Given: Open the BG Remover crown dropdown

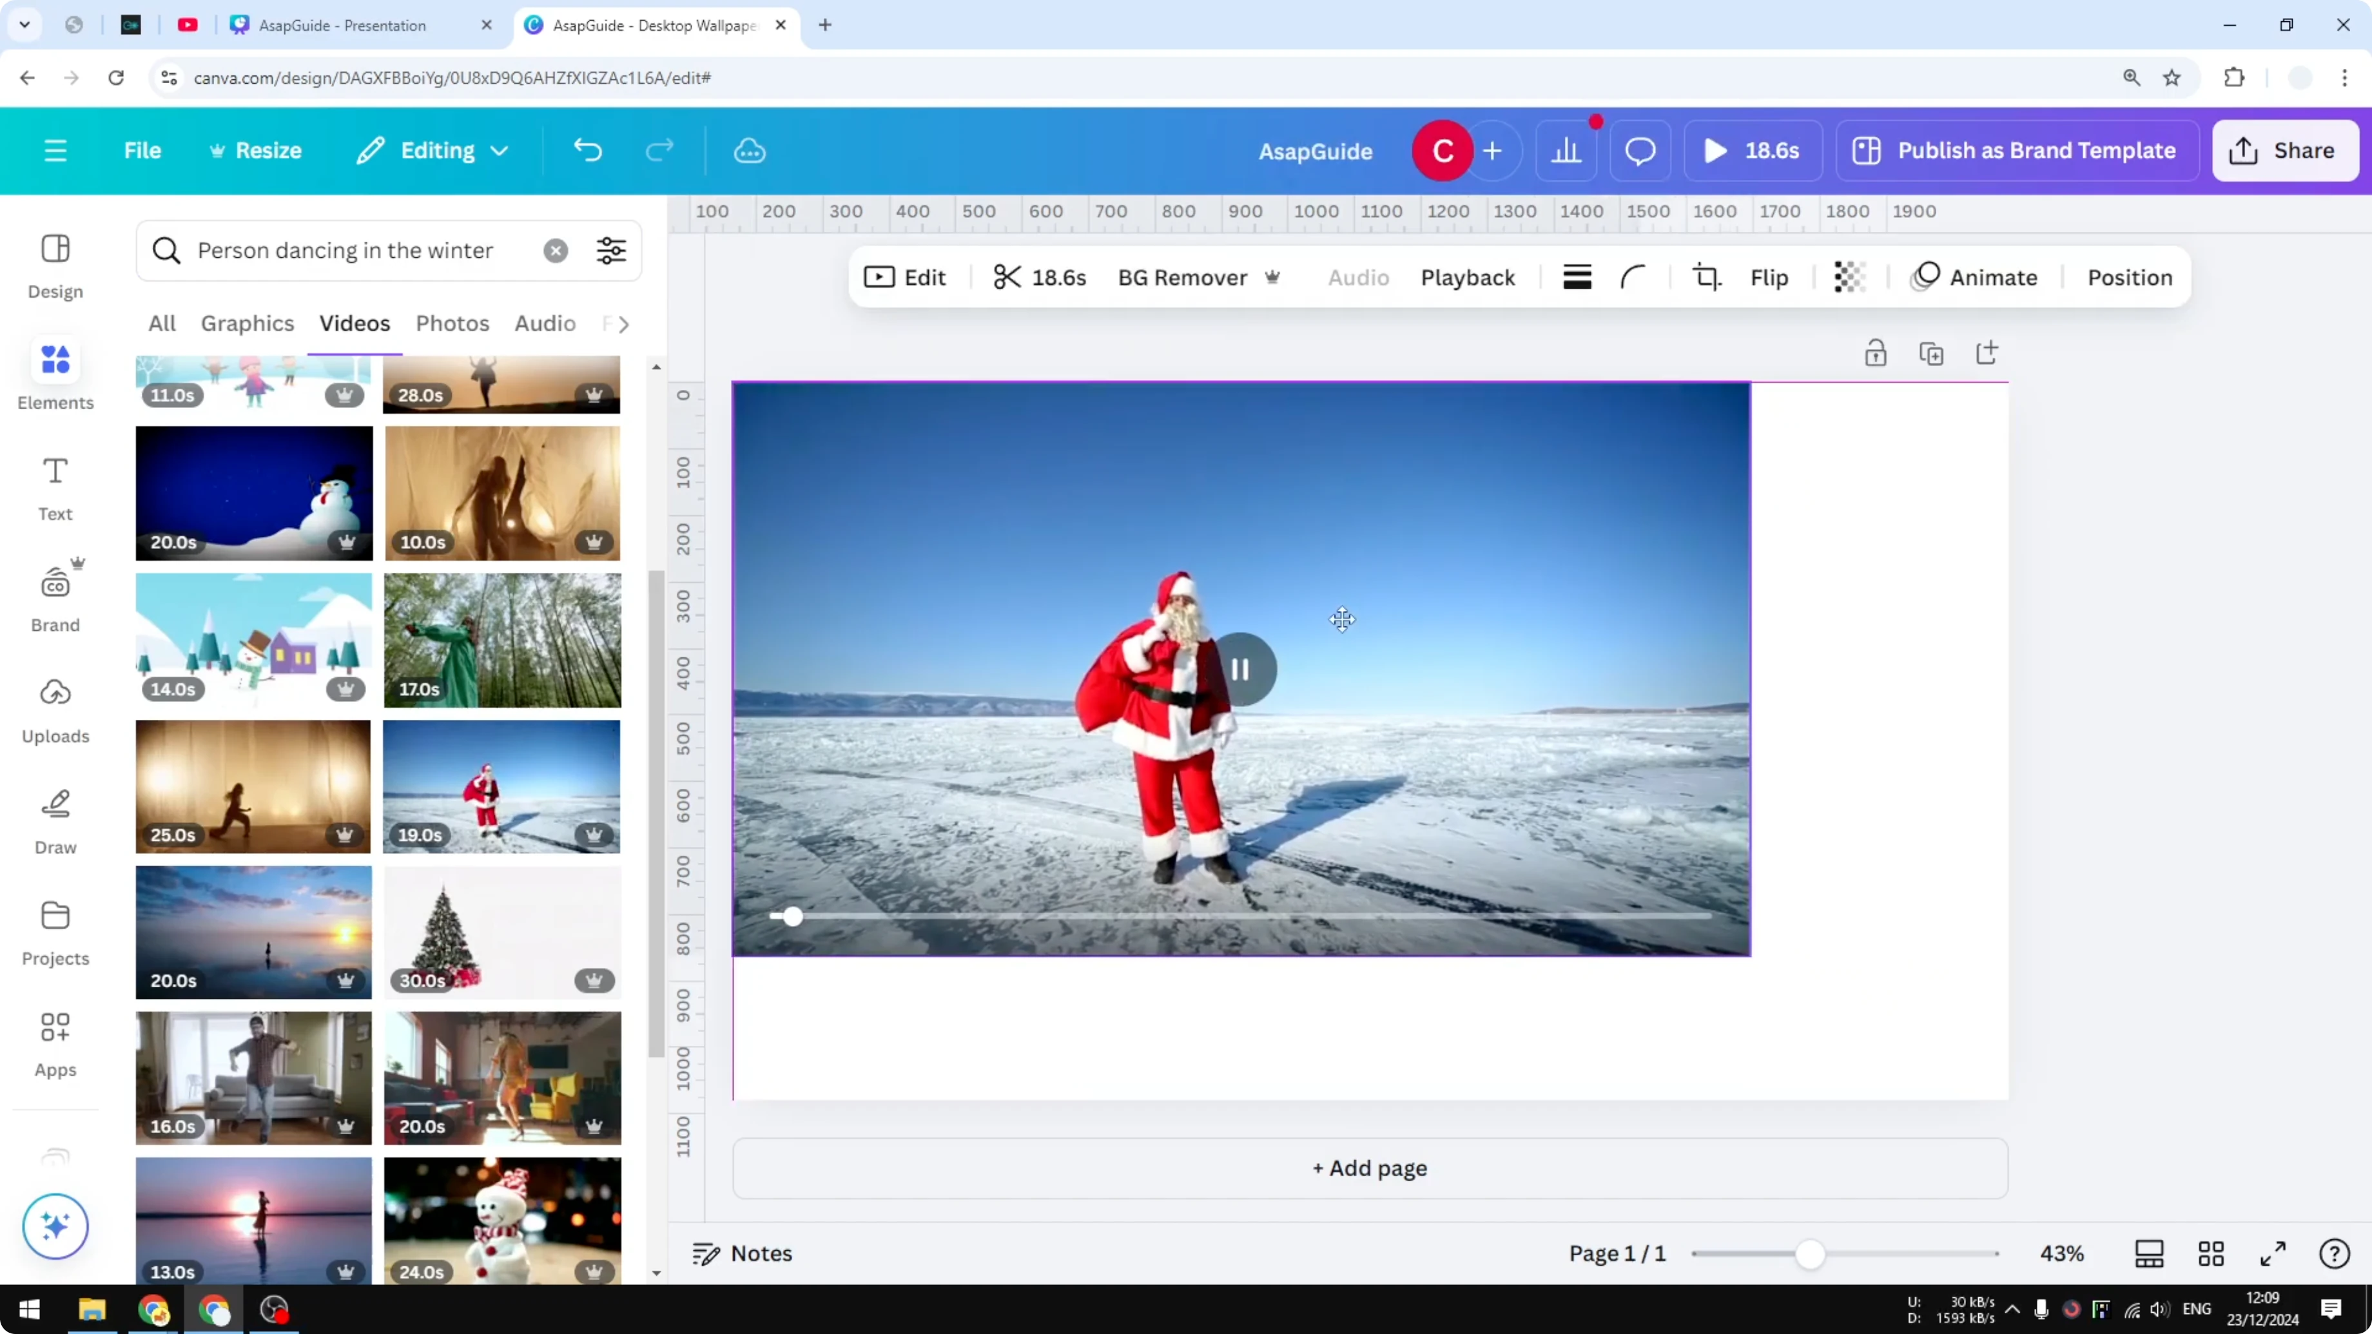Looking at the screenshot, I should [x=1274, y=277].
